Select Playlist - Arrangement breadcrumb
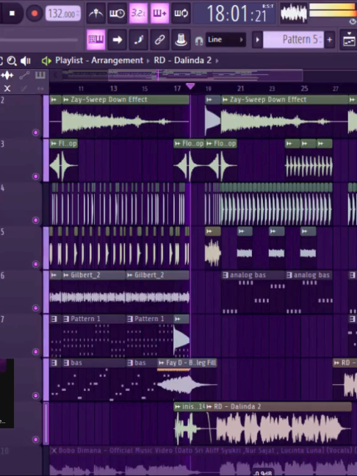This screenshot has width=357, height=476. click(99, 60)
